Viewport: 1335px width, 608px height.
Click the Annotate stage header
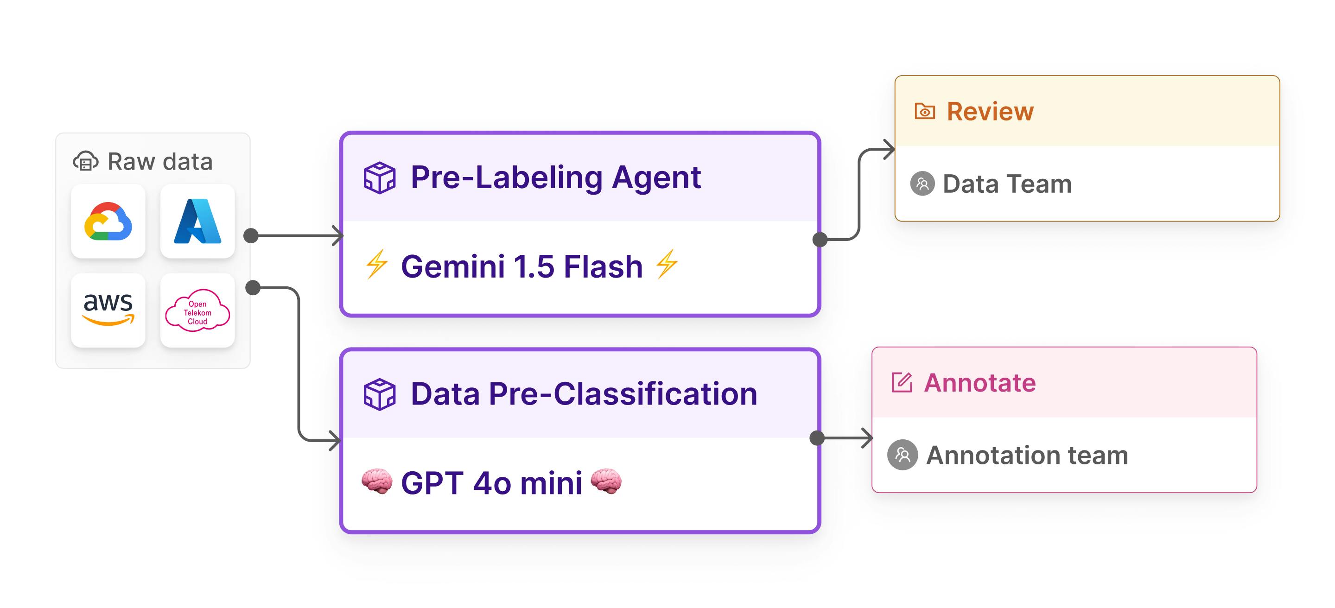(x=979, y=383)
